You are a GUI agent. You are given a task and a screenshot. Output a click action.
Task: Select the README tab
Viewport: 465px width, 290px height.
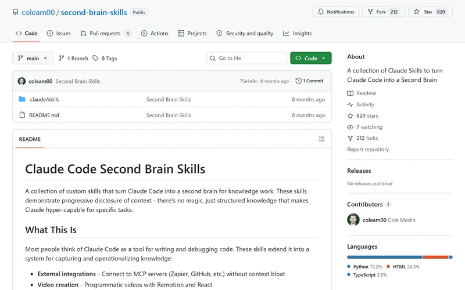[30, 139]
